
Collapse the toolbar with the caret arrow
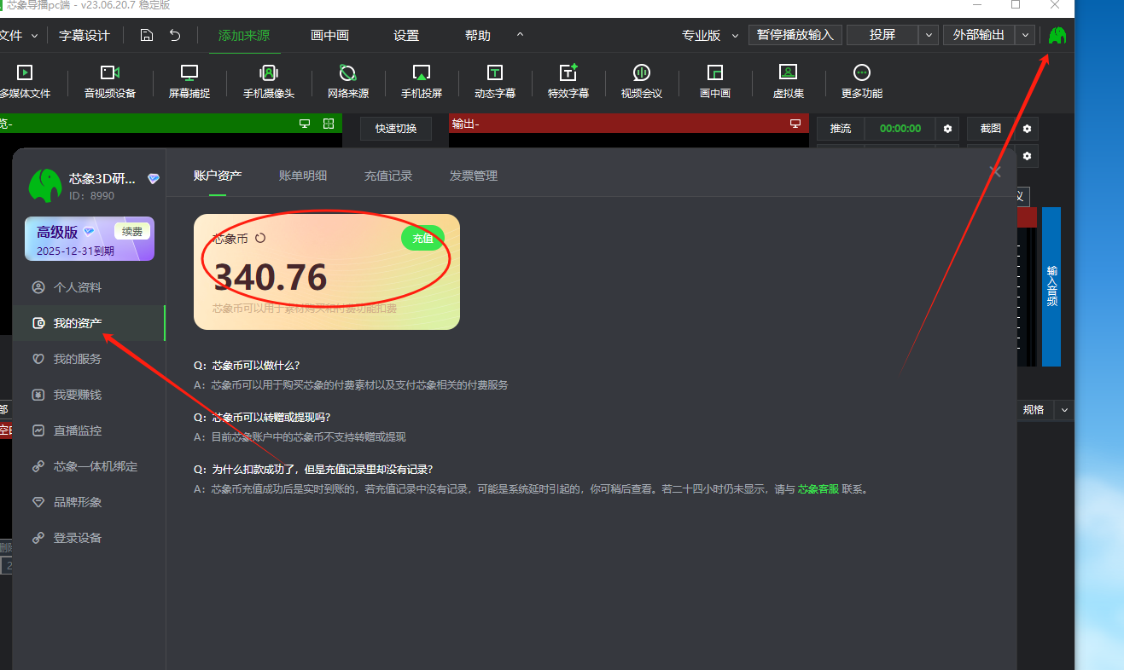(520, 35)
